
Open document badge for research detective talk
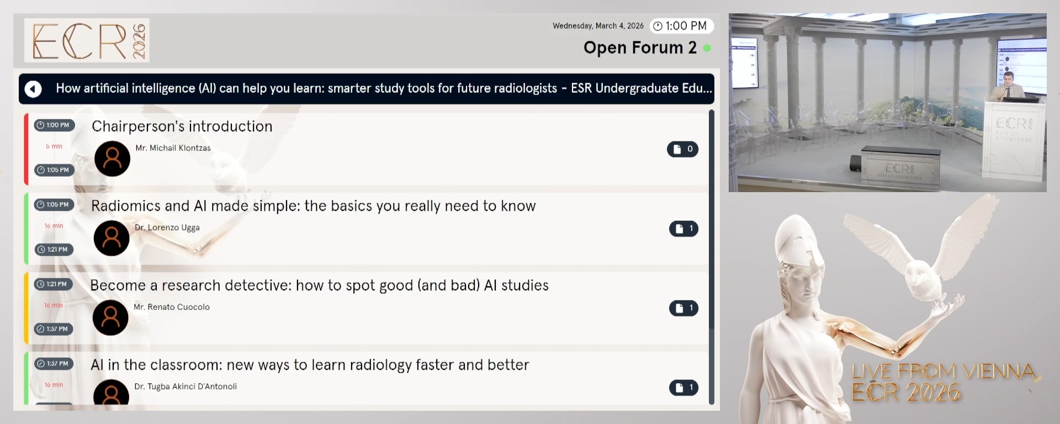(x=683, y=308)
